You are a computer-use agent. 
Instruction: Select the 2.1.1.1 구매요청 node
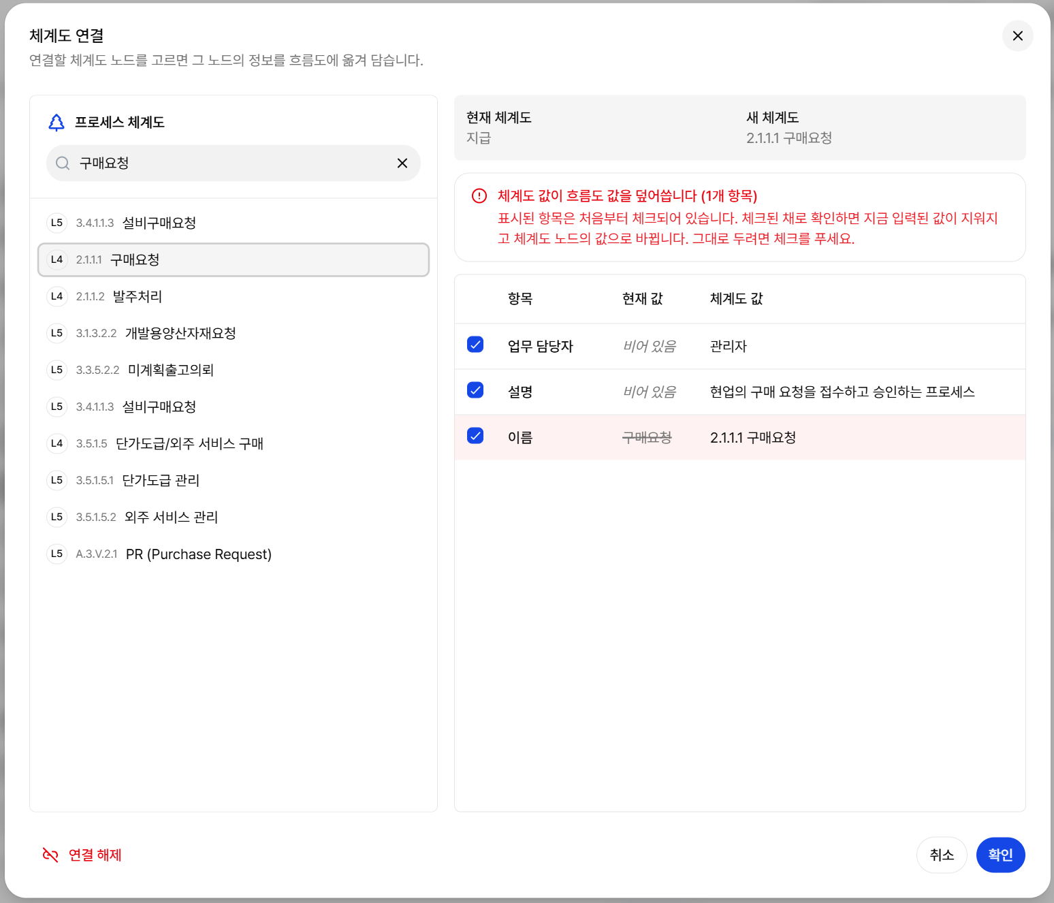[234, 259]
